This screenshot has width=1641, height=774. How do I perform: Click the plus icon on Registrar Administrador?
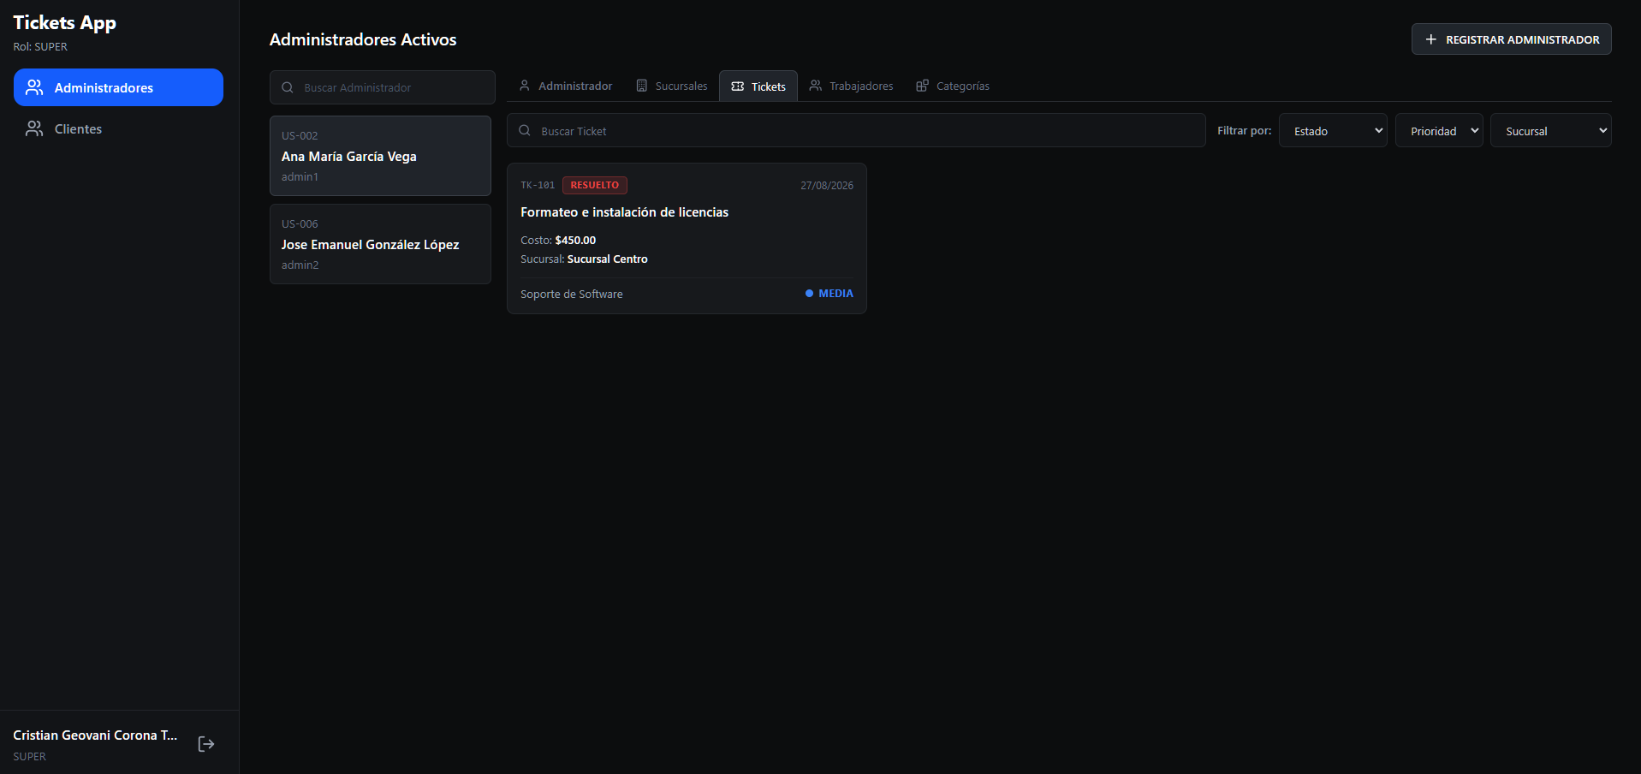click(1430, 39)
